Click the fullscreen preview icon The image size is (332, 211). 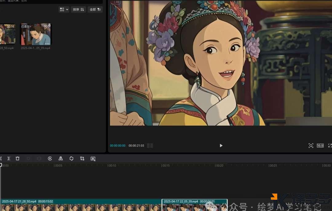(330, 146)
